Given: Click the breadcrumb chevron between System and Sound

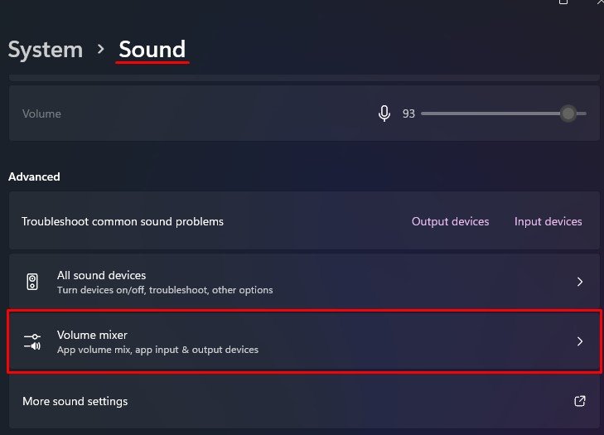Looking at the screenshot, I should (x=100, y=49).
